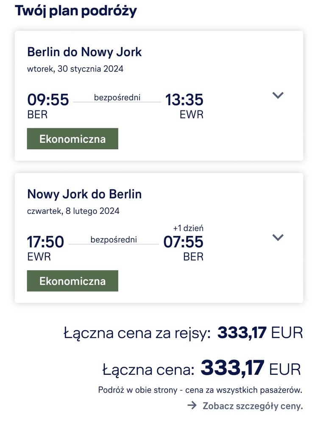
Task: Click the Berlin do Nowy Jork heading
Action: pyautogui.click(x=84, y=52)
